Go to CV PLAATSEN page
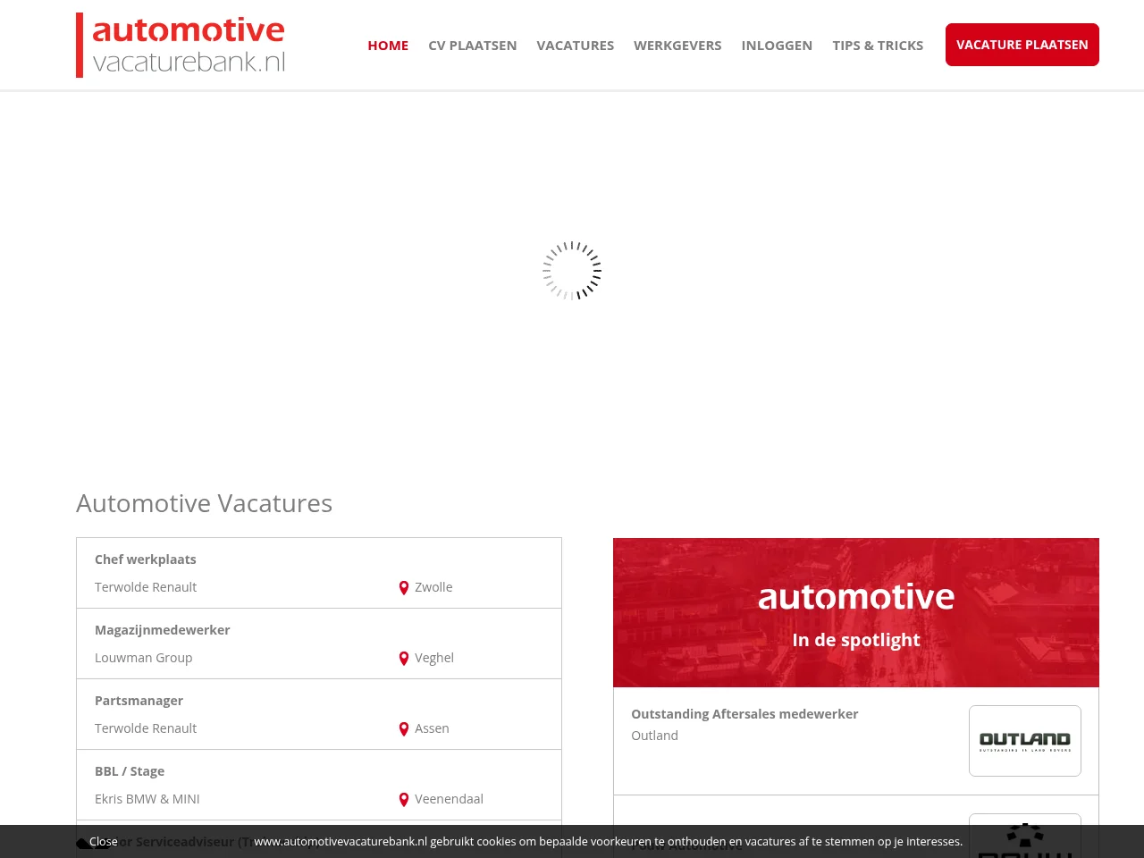 [x=472, y=46]
